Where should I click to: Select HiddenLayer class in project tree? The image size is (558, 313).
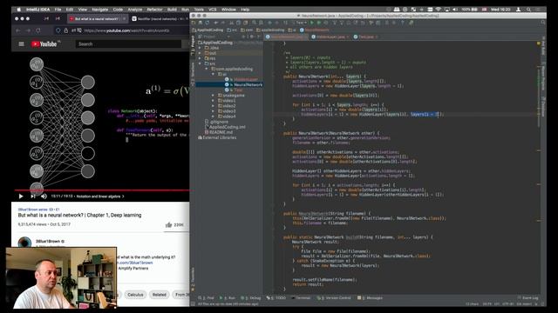(x=242, y=79)
